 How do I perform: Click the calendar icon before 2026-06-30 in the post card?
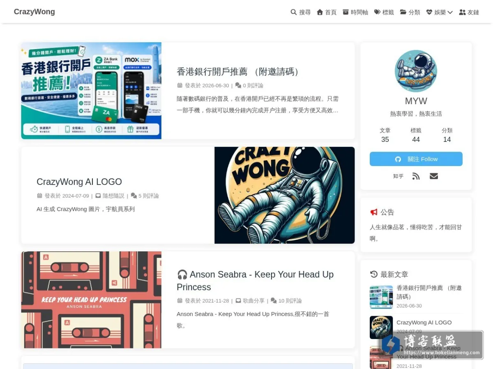180,85
